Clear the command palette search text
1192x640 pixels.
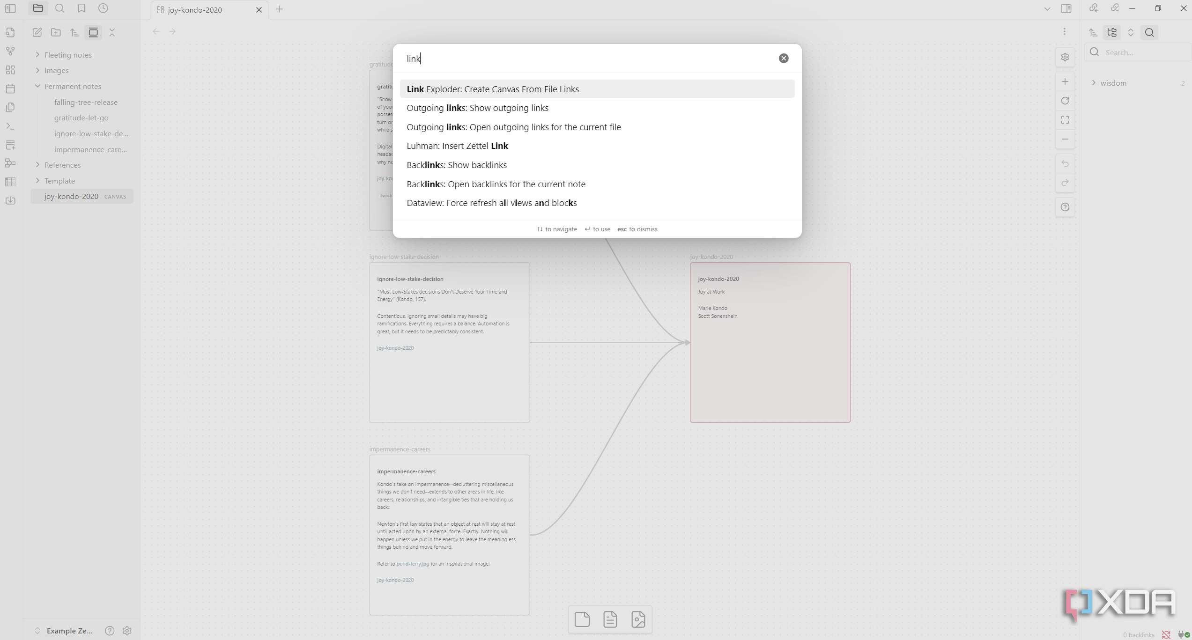coord(784,58)
